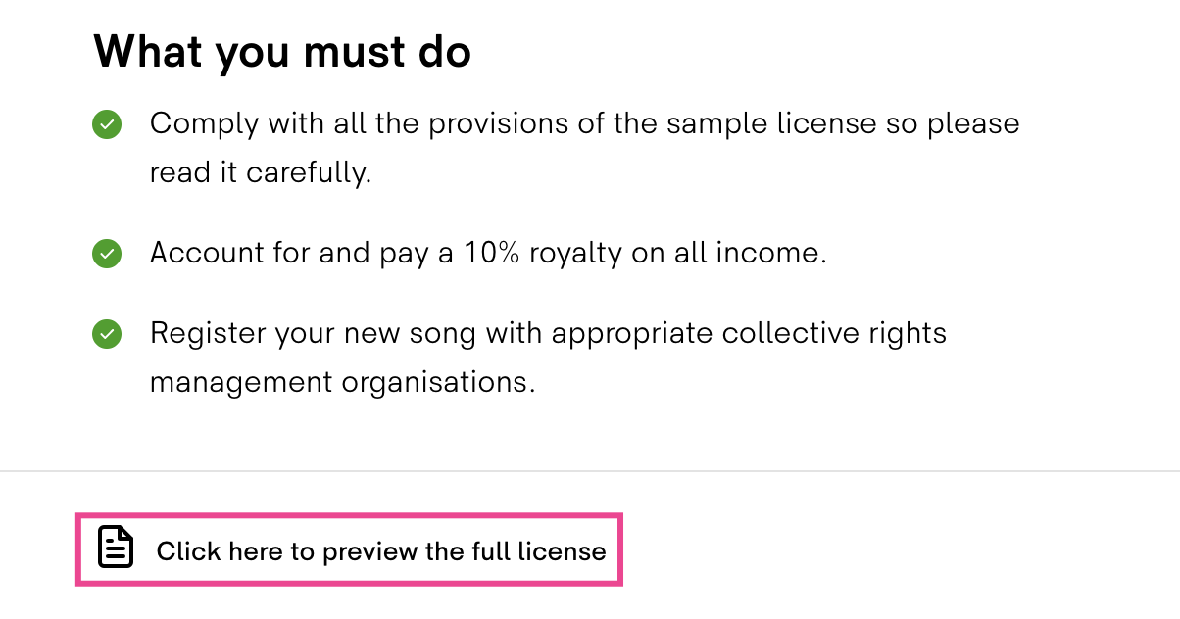Image resolution: width=1180 pixels, height=619 pixels.
Task: Click the 'read it carefully.' text line
Action: [x=260, y=173]
